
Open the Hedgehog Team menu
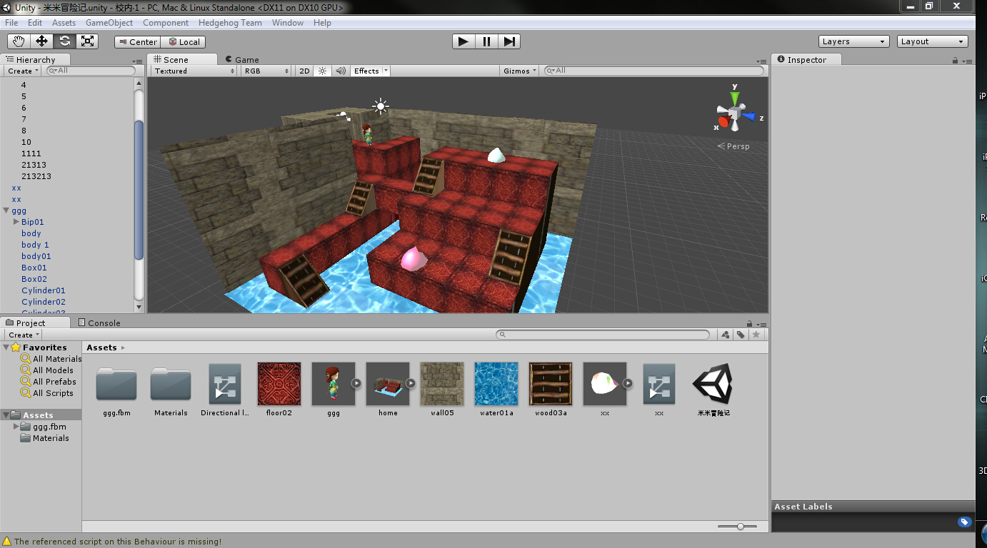230,23
